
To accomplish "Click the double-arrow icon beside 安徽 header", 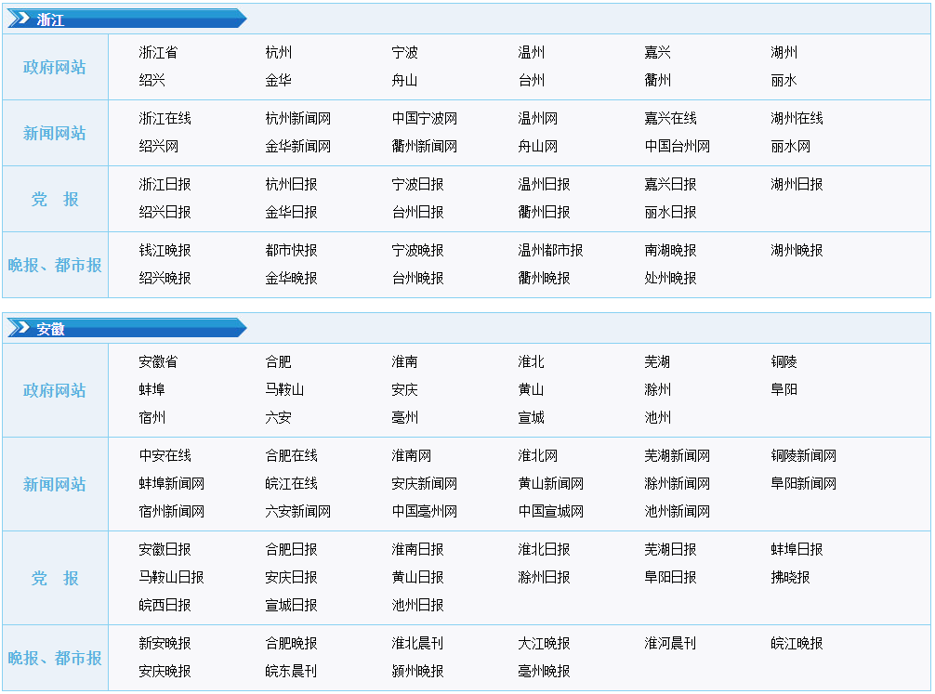I will coord(20,328).
